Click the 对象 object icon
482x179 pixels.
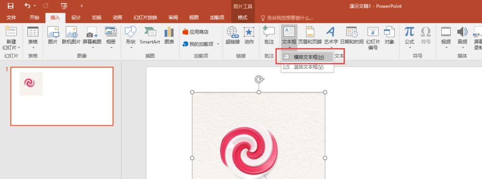(389, 32)
